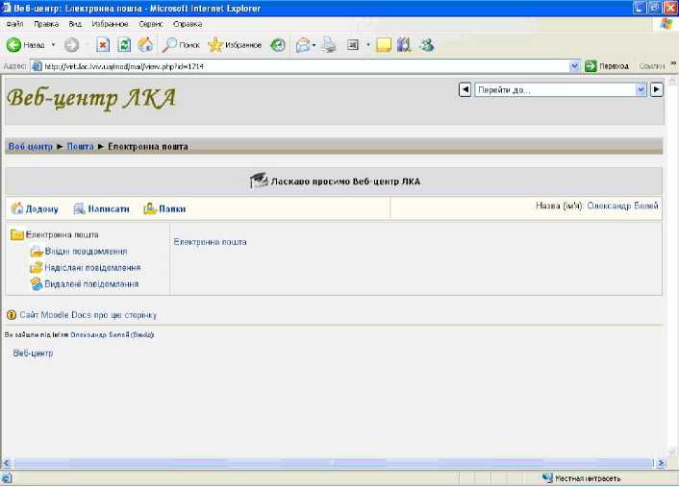The height and width of the screenshot is (487, 679).
Task: Click Електронна пошта link in main pane
Action: (210, 242)
